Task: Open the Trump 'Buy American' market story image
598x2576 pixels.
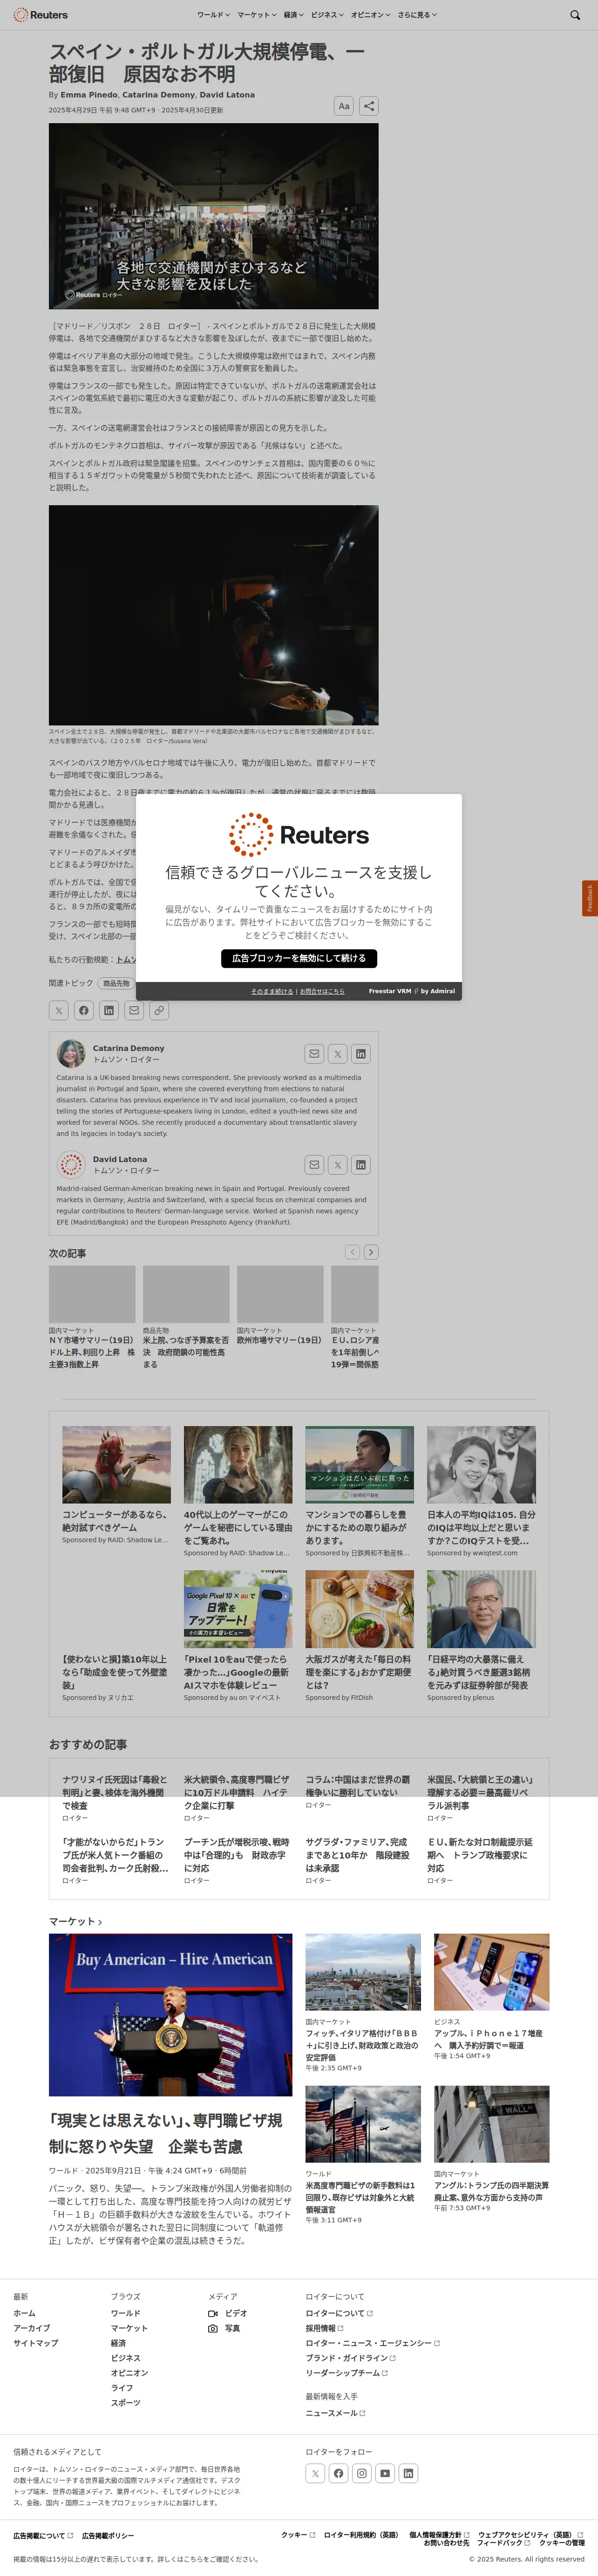Action: (171, 2014)
